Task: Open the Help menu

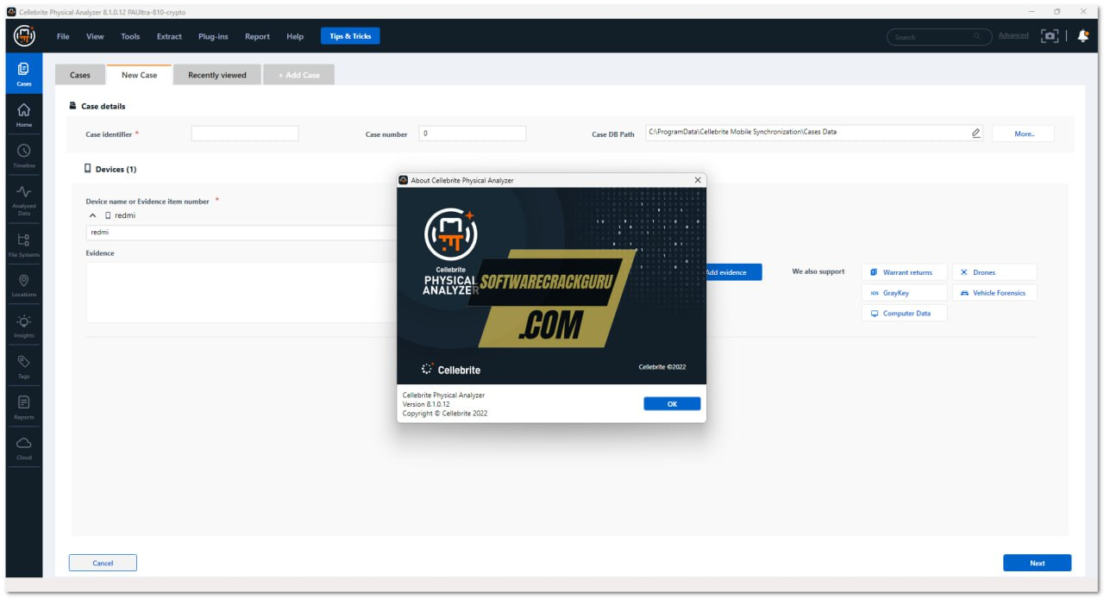Action: point(295,36)
